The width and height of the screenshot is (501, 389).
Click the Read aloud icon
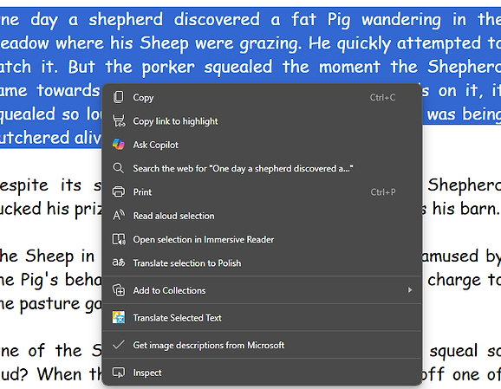(x=119, y=215)
